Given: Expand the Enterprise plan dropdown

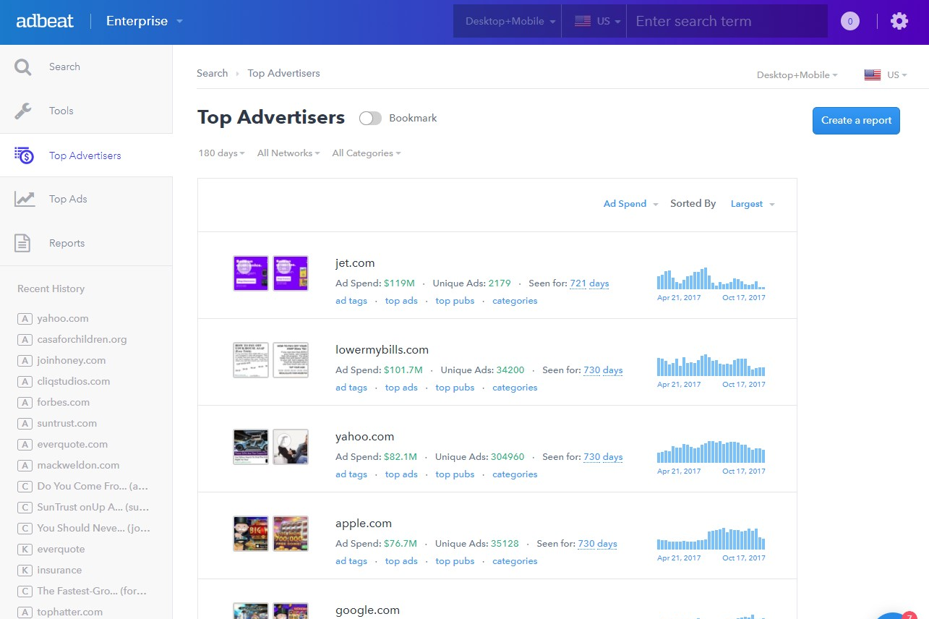Looking at the screenshot, I should click(x=145, y=21).
